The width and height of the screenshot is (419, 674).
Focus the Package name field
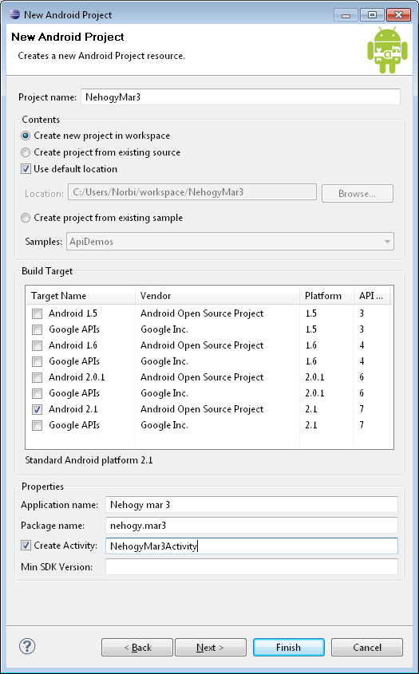pos(251,526)
